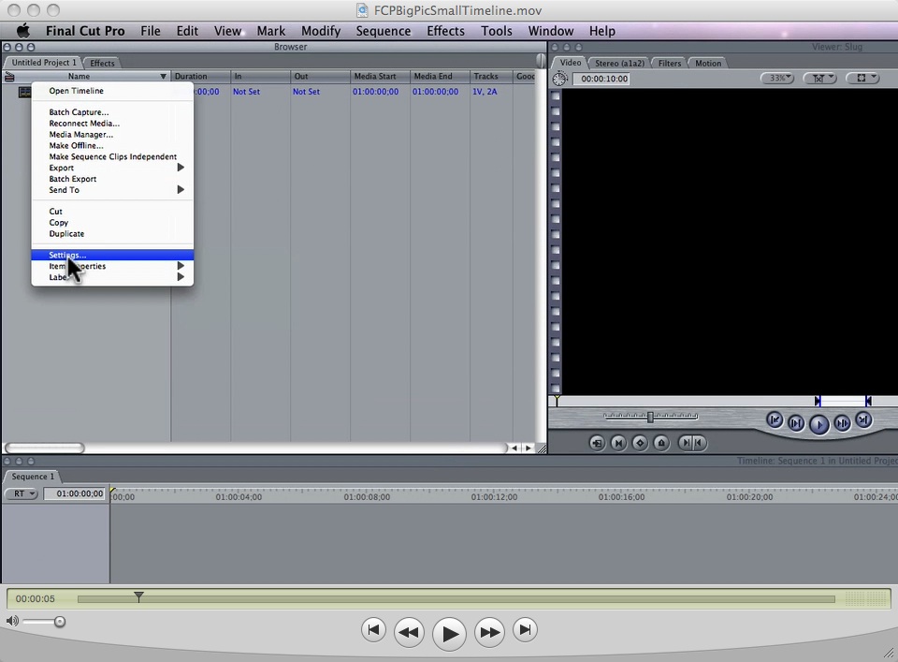
Task: Click the Viewer shuttle slider handle
Action: 650,417
